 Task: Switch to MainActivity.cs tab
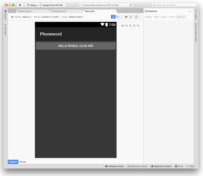(25, 11)
